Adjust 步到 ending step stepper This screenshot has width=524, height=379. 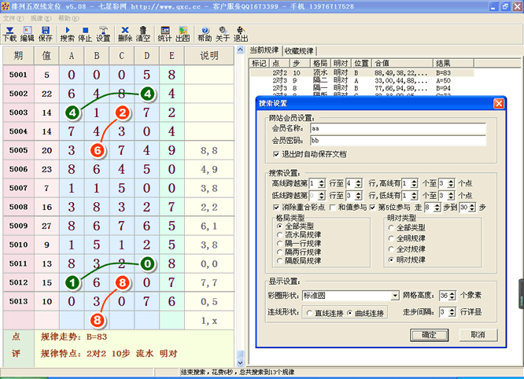coord(471,208)
